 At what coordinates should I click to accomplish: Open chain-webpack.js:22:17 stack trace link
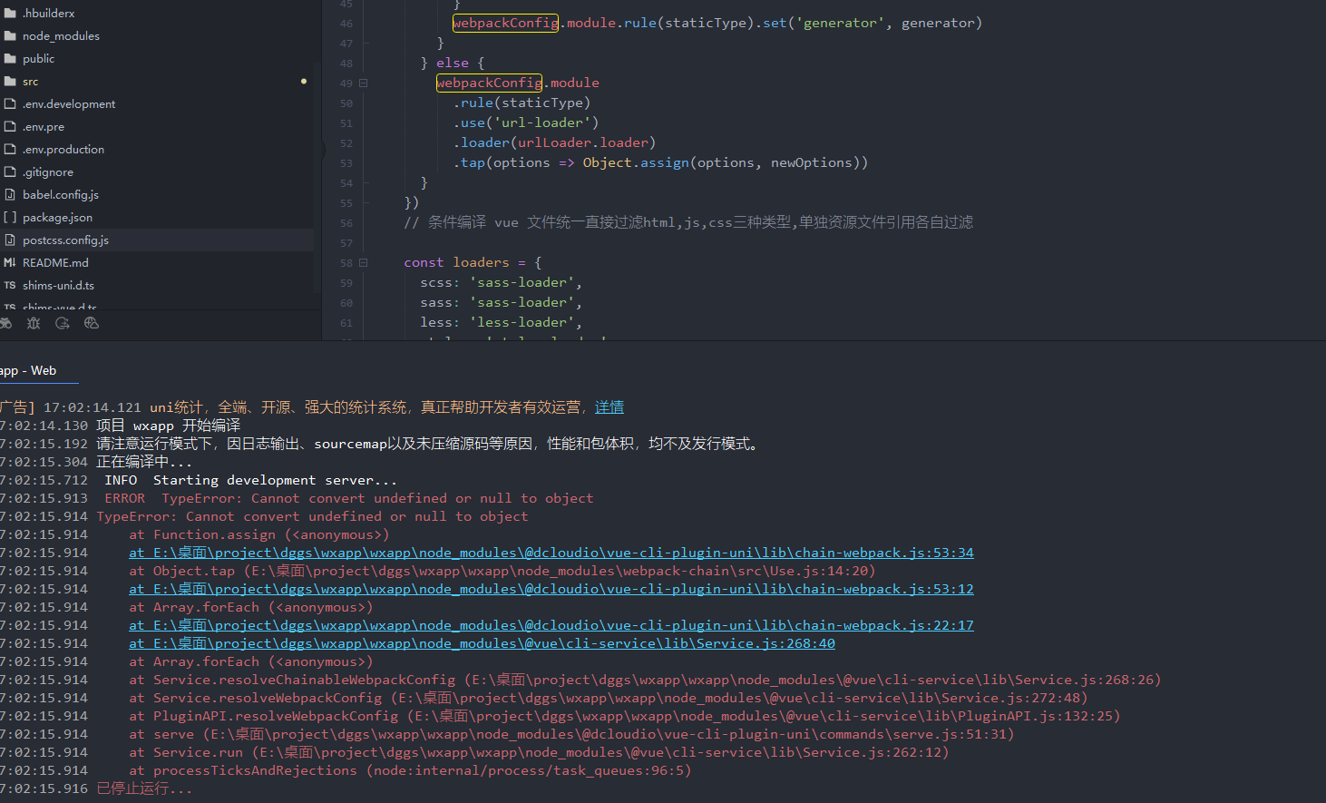tap(551, 625)
